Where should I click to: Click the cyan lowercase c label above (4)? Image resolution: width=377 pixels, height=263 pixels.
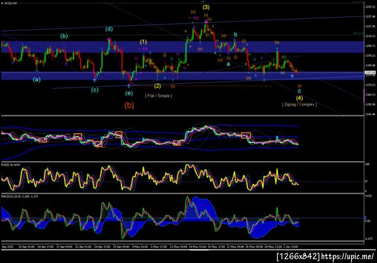(x=299, y=91)
